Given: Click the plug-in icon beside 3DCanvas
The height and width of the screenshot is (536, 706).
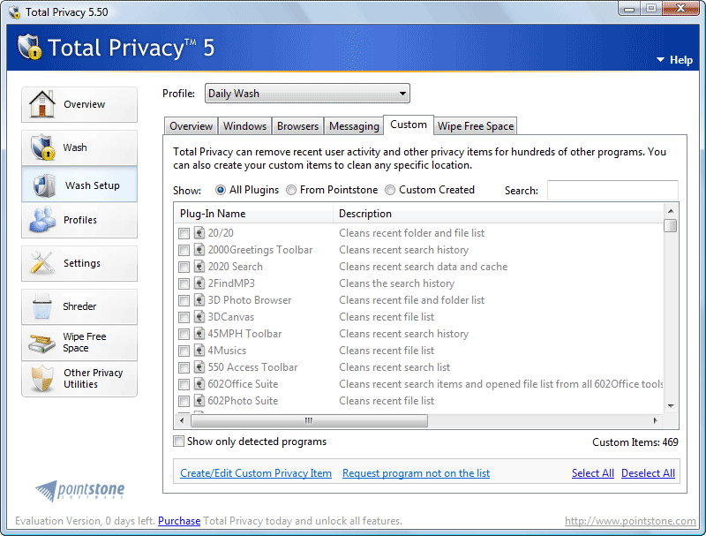Looking at the screenshot, I should (199, 317).
